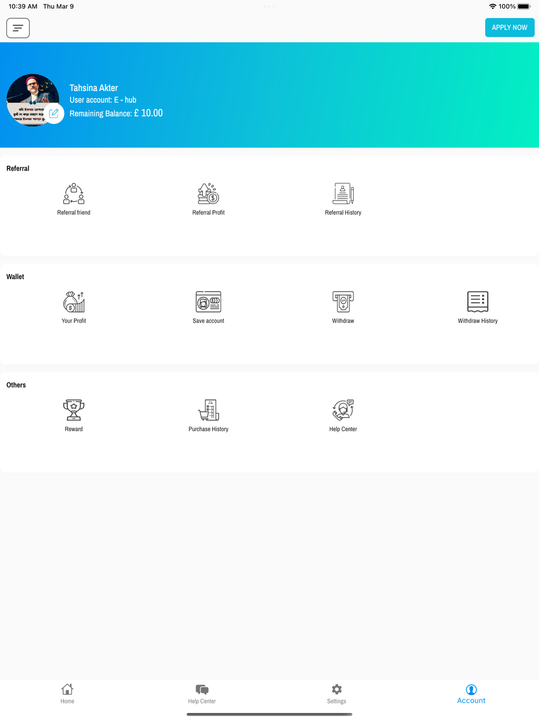Tap the APPLY NOW button
Image resolution: width=539 pixels, height=720 pixels.
point(509,28)
